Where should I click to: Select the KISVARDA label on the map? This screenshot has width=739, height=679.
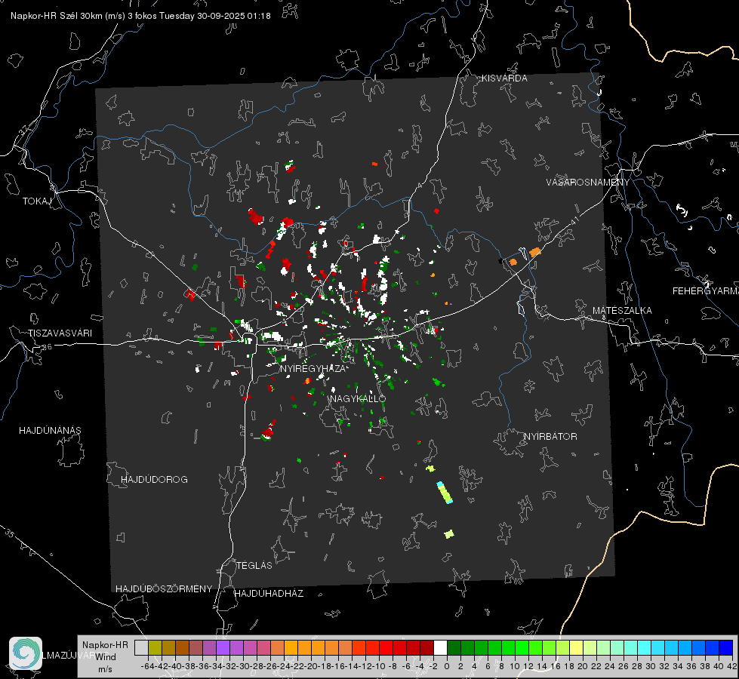tap(505, 78)
